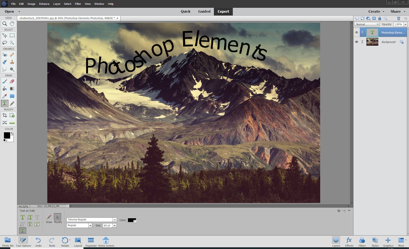Select the Draw pencil in Text on Path options
Image resolution: width=409 pixels, height=249 pixels.
(49, 217)
